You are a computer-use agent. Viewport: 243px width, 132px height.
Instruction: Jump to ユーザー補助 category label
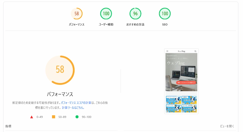coord(106,25)
